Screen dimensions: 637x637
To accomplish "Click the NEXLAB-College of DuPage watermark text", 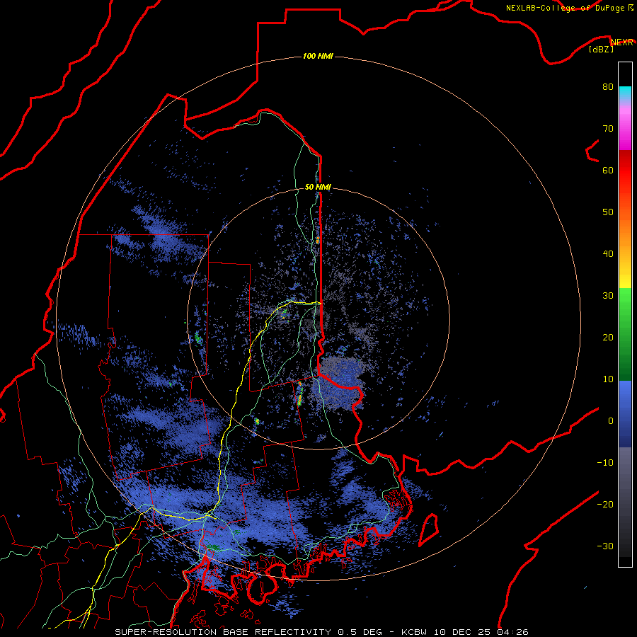I will point(569,8).
